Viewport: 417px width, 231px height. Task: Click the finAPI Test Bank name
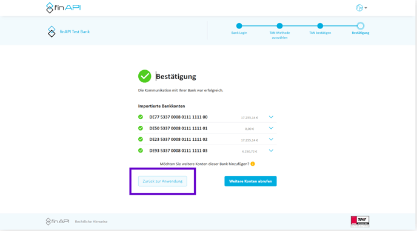coord(75,31)
